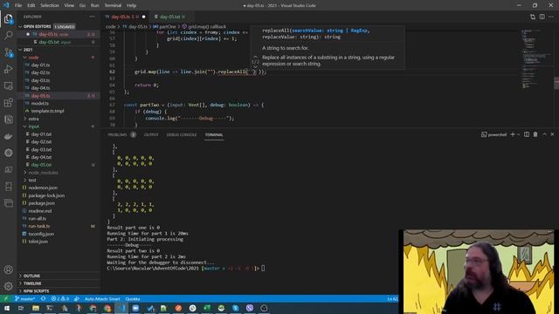The width and height of the screenshot is (559, 314).
Task: Click the errors and warnings status indicator
Action: [60, 298]
